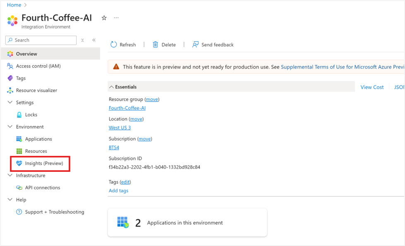
Task: Click the Environment section header
Action: point(30,127)
